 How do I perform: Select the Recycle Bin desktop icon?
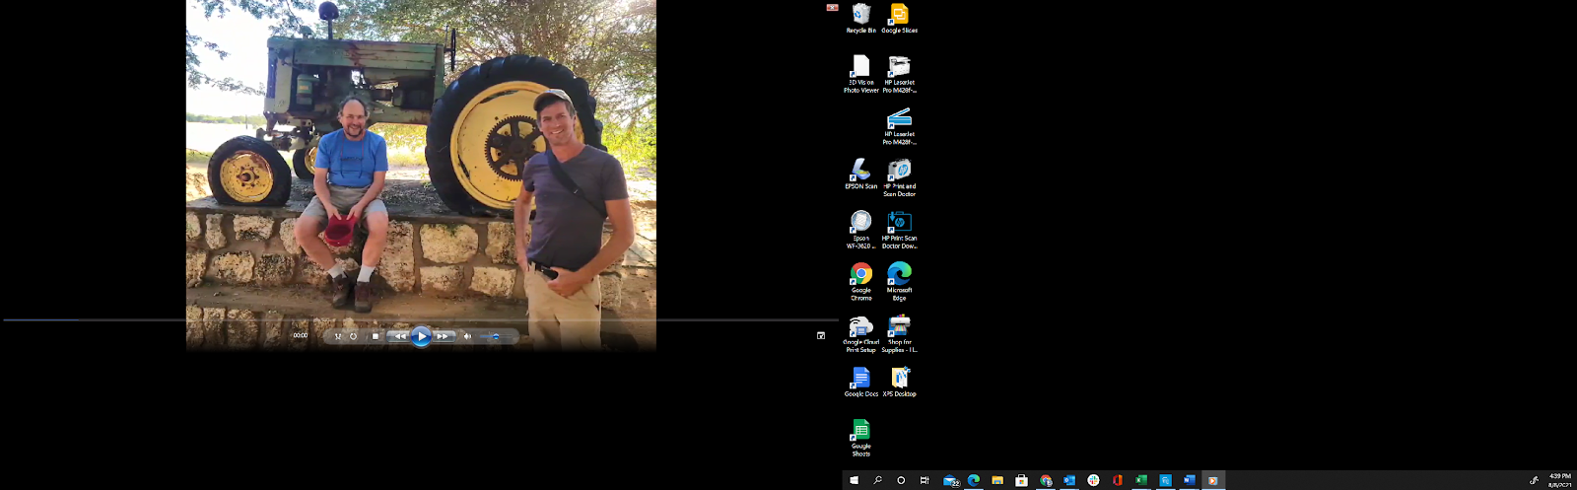860,19
